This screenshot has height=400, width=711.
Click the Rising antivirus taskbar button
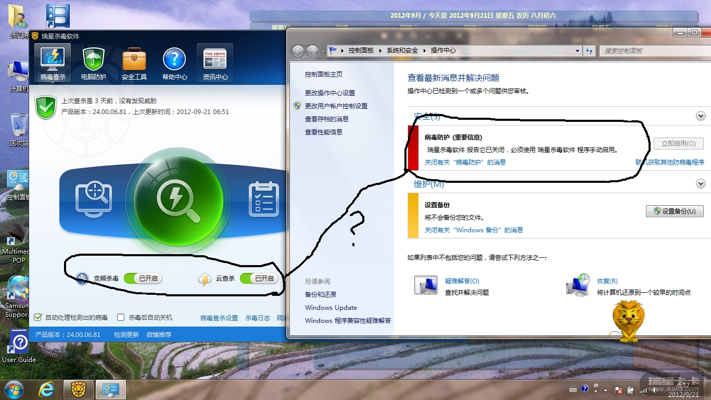click(79, 390)
